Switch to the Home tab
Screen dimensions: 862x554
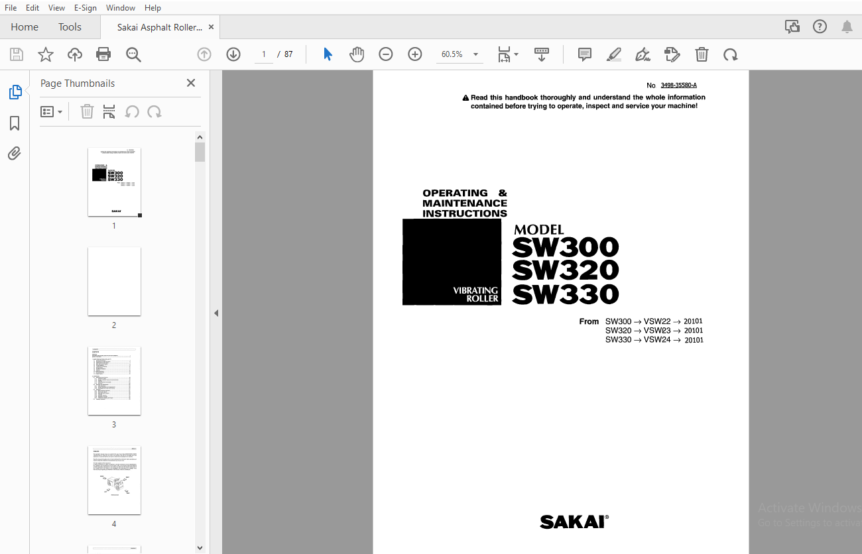25,27
